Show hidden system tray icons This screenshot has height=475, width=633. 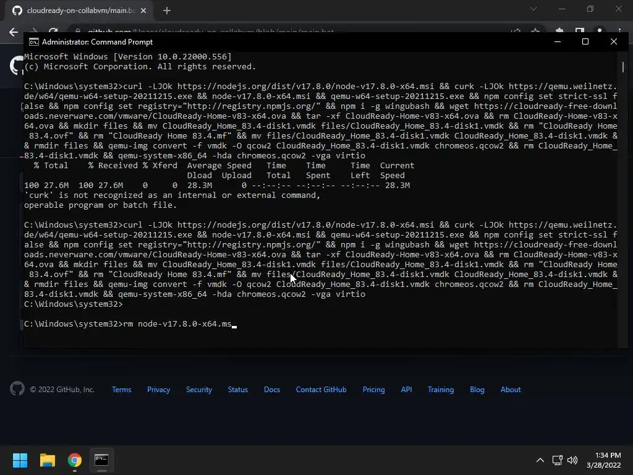[540, 460]
